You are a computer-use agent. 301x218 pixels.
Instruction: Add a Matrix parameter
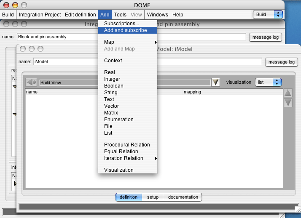[x=128, y=113]
